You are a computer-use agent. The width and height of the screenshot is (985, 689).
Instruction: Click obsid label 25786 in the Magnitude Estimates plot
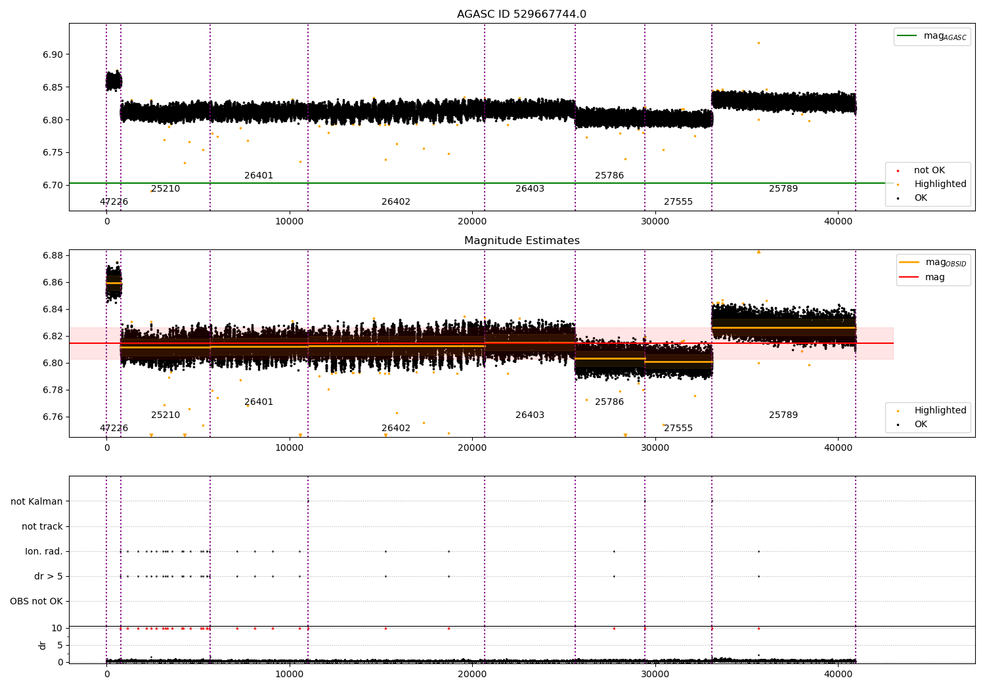[x=609, y=402]
